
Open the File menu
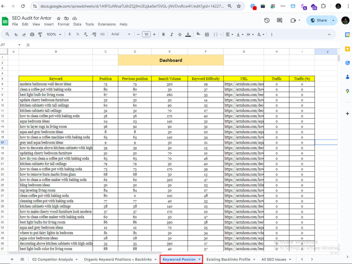point(15,24)
